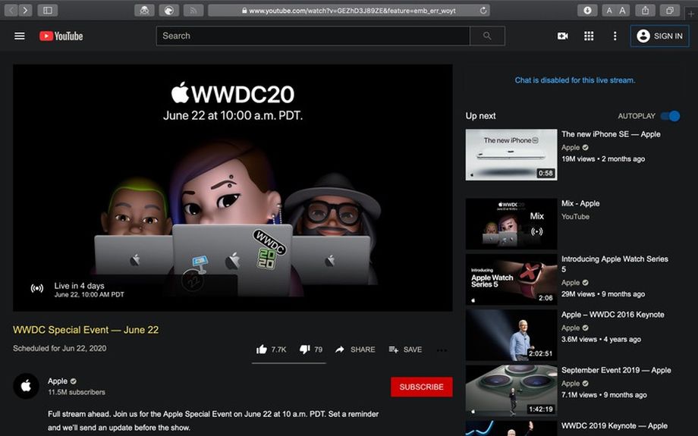This screenshot has width=698, height=436.
Task: Toggle the Autoplay switch off
Action: click(670, 116)
